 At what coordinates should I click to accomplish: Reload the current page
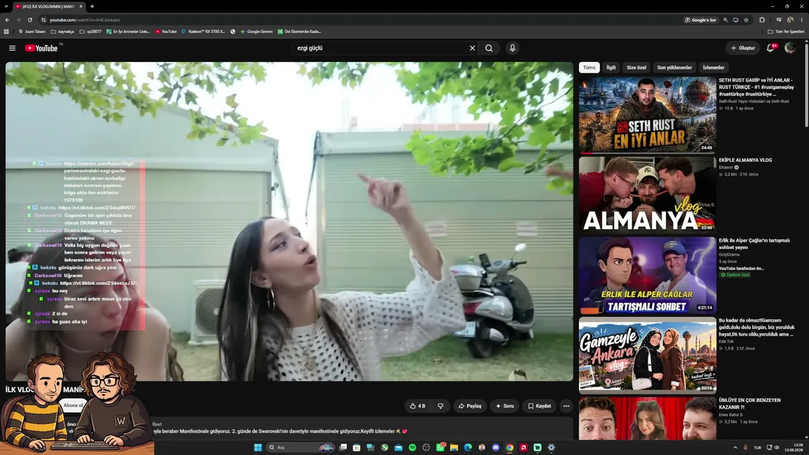[x=30, y=20]
